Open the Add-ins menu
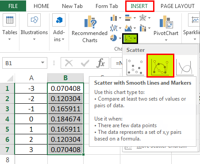The height and width of the screenshot is (164, 200). [59, 27]
